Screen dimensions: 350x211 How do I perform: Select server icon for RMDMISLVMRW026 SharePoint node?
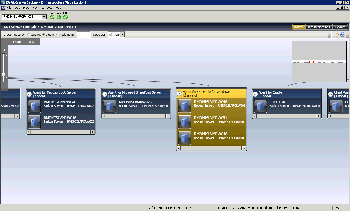pyautogui.click(x=109, y=106)
